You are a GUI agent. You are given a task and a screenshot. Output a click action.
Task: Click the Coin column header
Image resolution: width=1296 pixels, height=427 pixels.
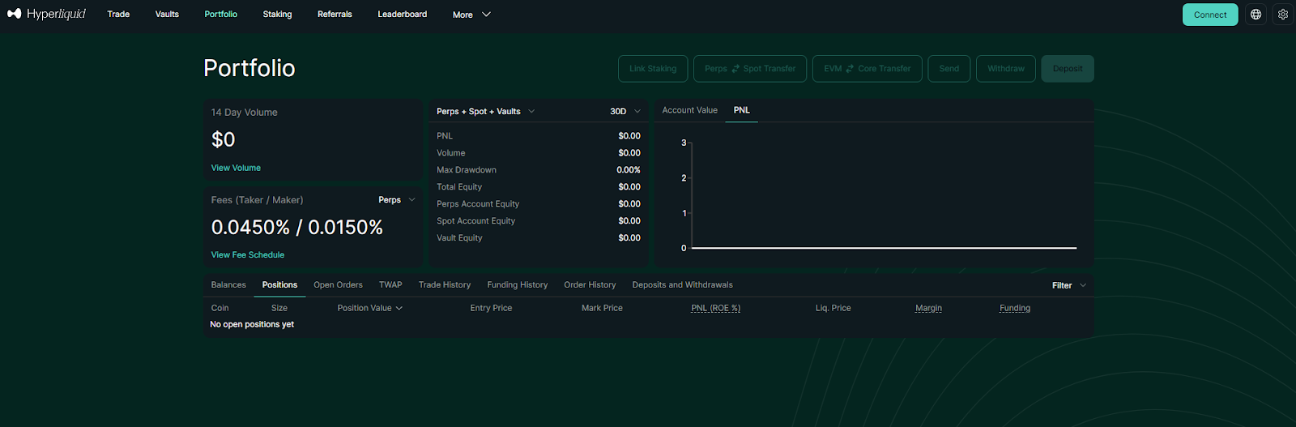[220, 308]
